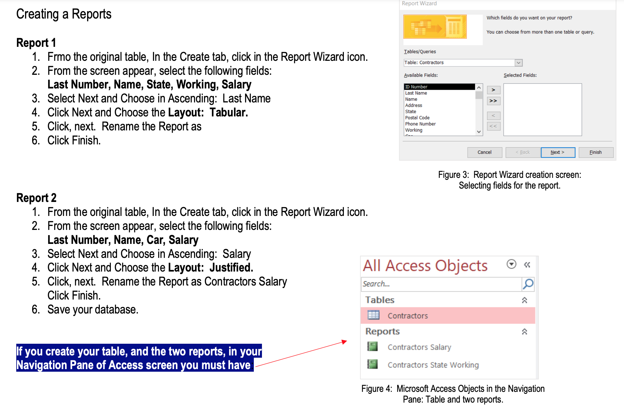Select the Reports group header
Viewport: 624px width, 413px height.
coord(383,331)
